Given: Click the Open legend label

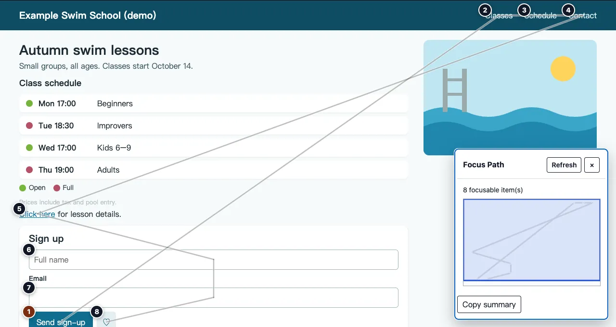Looking at the screenshot, I should pyautogui.click(x=37, y=188).
